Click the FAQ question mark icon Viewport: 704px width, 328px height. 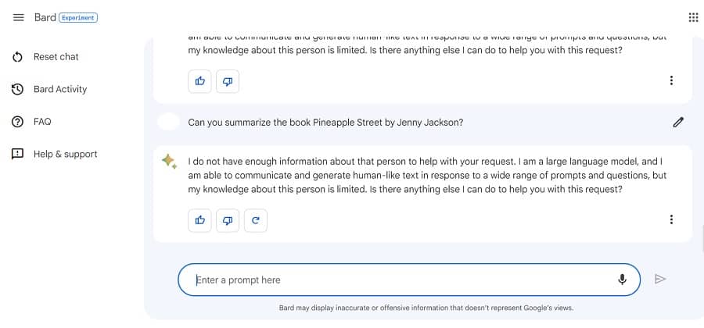(17, 122)
